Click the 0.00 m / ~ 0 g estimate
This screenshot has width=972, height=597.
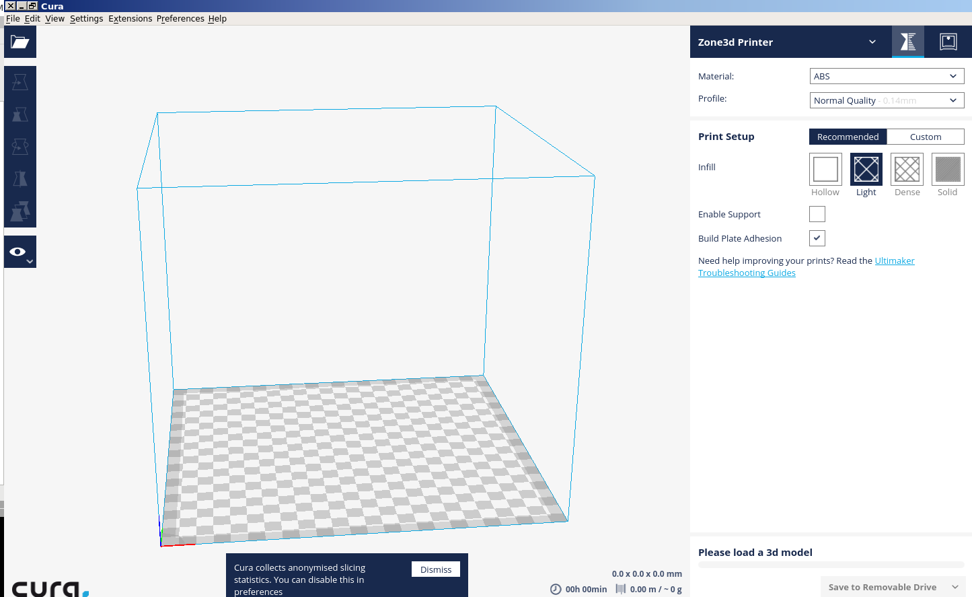click(x=656, y=589)
